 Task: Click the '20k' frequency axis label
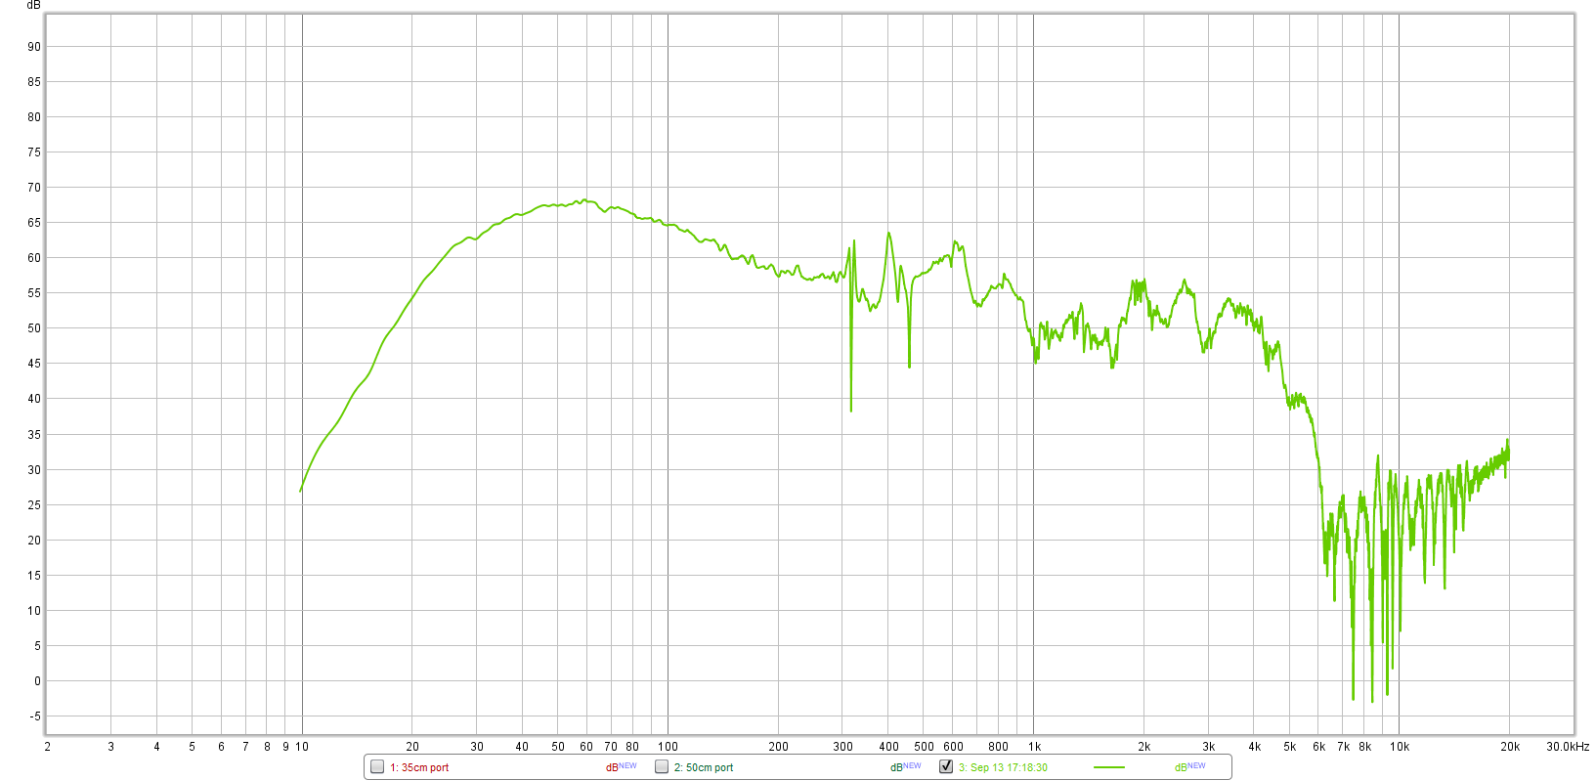click(1510, 746)
